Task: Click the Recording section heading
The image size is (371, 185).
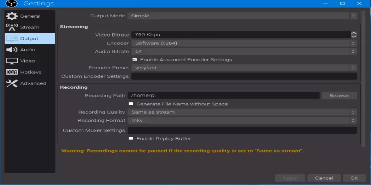Action: click(73, 87)
